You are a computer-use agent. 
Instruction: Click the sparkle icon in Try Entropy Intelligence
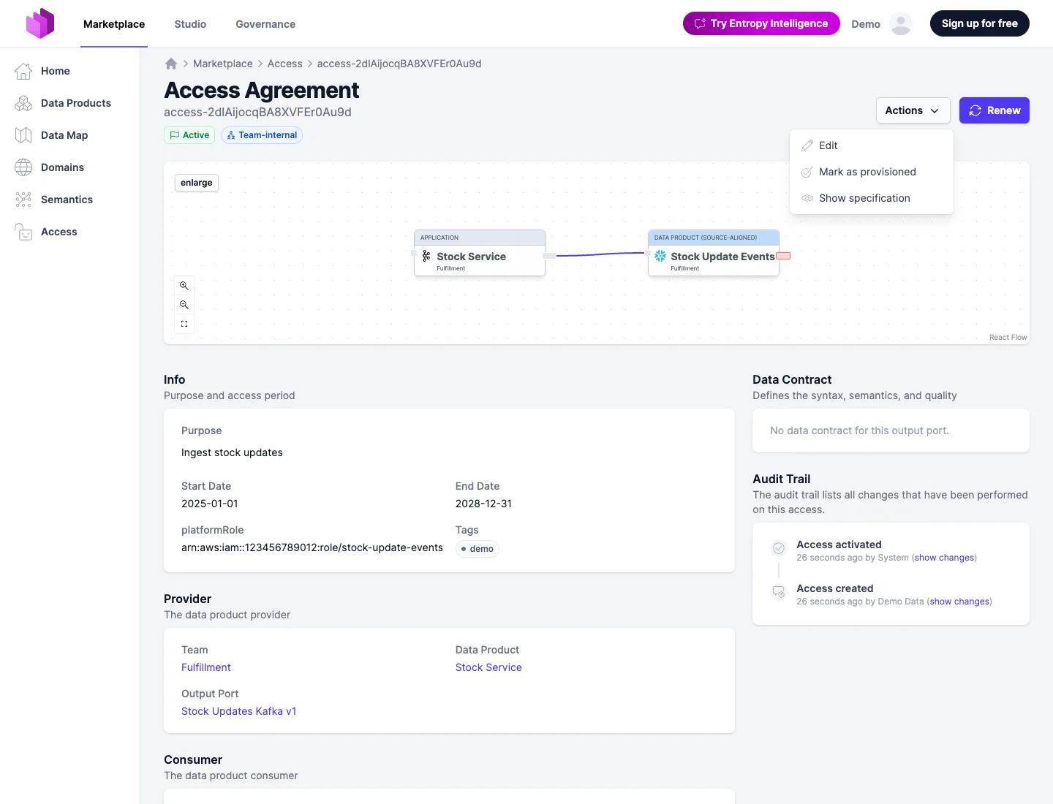point(700,23)
